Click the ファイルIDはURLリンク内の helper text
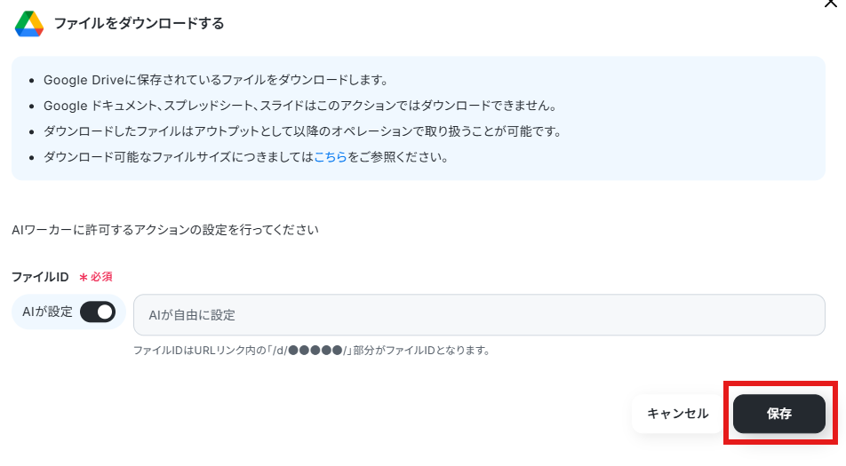Image resolution: width=846 pixels, height=466 pixels. pos(311,351)
